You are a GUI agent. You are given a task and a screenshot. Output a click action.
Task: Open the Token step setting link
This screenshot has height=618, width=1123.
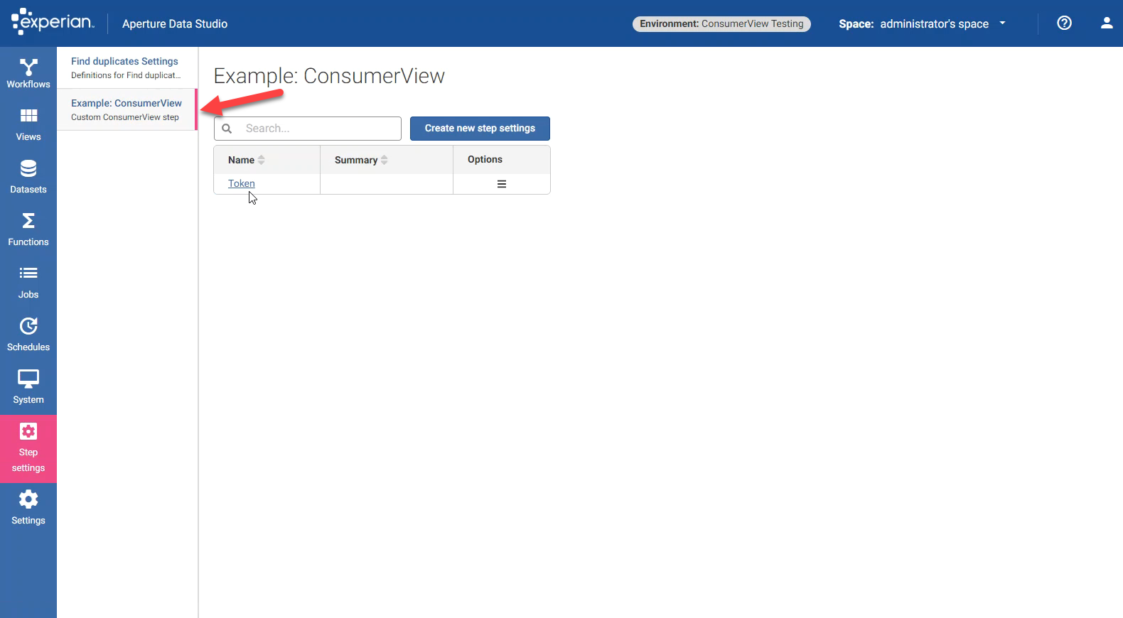pos(242,183)
